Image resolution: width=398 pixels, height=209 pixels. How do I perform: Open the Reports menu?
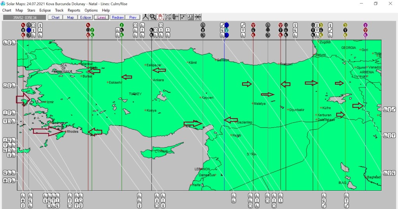coord(74,10)
